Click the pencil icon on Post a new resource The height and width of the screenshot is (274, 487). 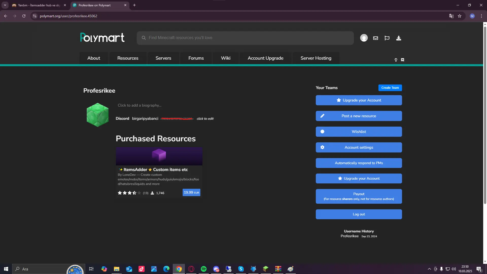[322, 116]
